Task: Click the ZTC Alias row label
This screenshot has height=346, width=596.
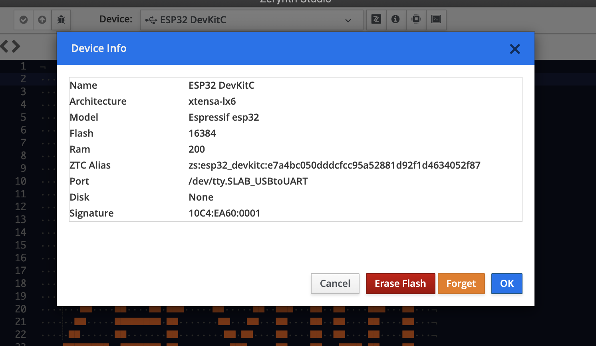Action: (x=90, y=165)
